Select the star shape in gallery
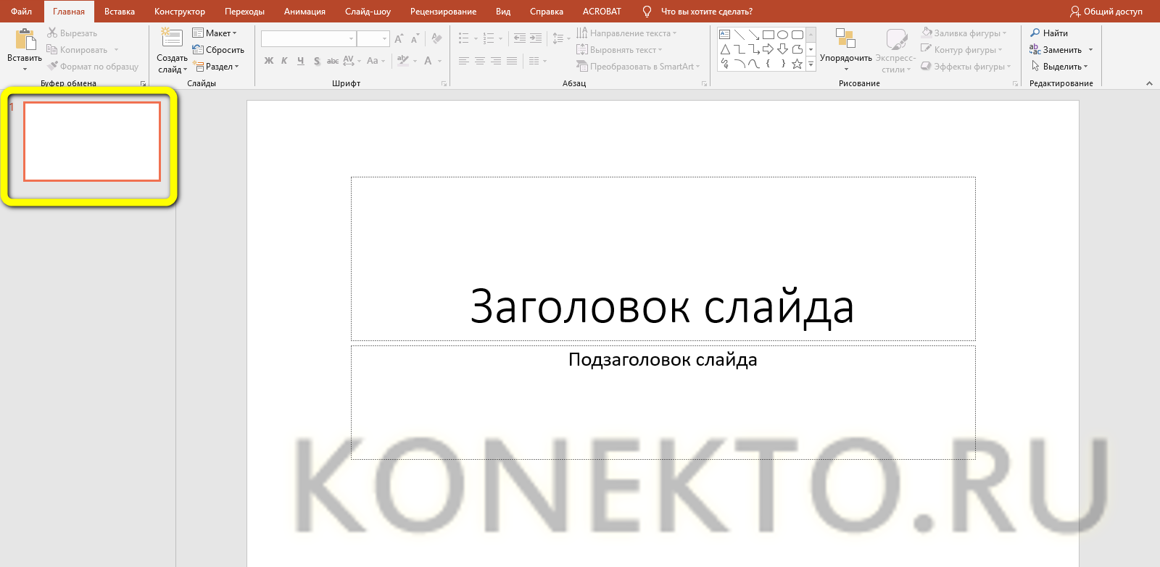Screen dimensions: 1160x567 click(x=797, y=64)
